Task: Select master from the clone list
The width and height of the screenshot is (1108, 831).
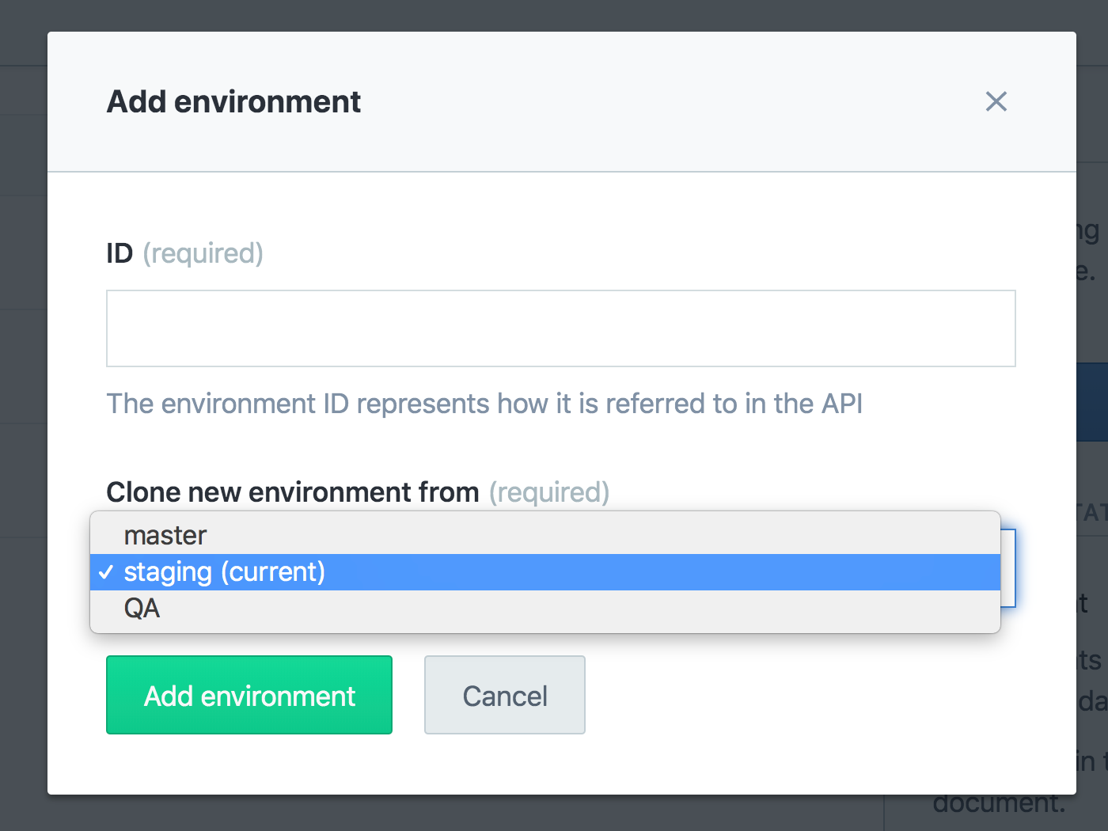Action: 165,536
